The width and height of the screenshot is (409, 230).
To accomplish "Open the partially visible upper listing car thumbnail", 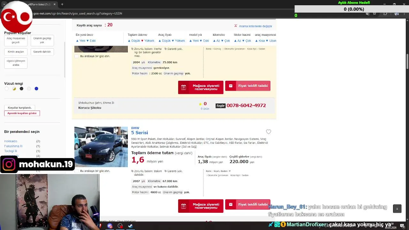I will click(x=101, y=49).
